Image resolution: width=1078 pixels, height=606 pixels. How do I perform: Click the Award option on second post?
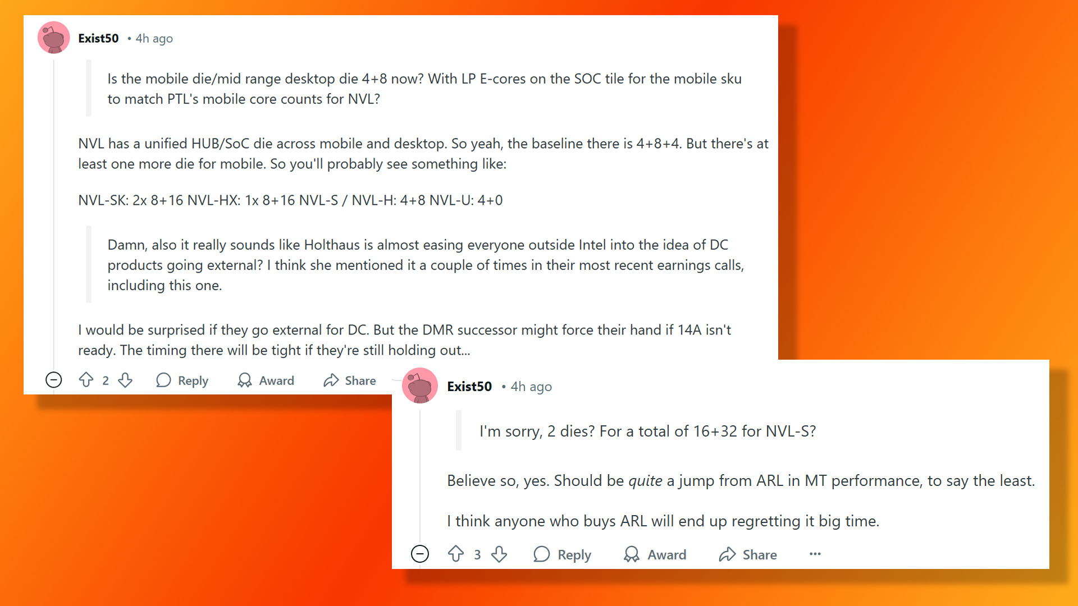[x=655, y=554]
